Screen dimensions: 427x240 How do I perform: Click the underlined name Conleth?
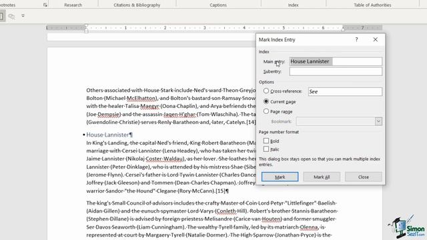click(226, 211)
